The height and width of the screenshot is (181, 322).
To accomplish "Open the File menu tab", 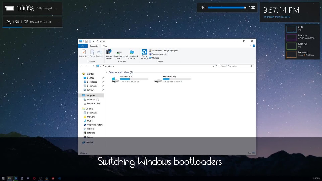I will [83, 46].
